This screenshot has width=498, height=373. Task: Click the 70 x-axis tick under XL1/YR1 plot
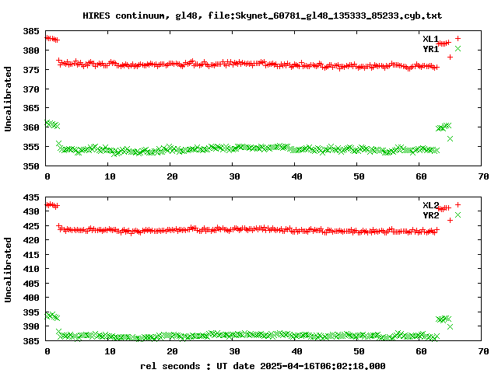click(483, 176)
